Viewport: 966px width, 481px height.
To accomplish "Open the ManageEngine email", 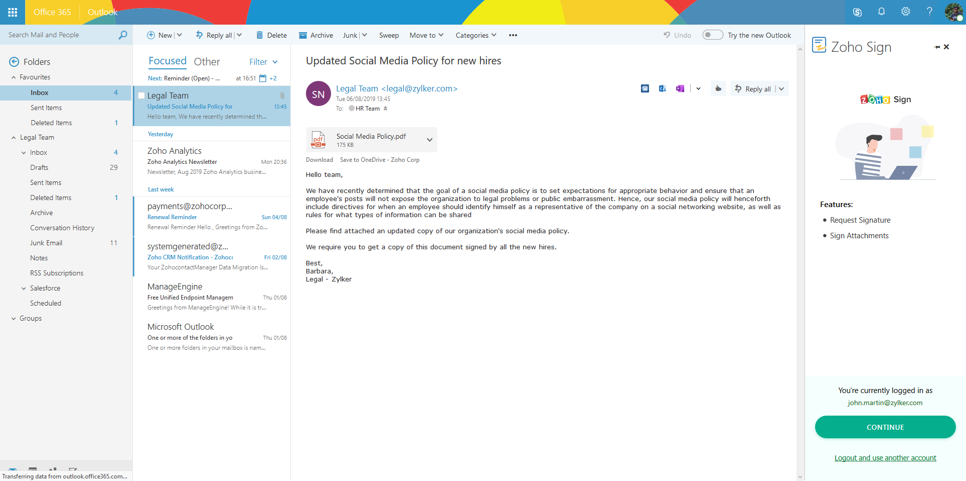I will pyautogui.click(x=212, y=297).
